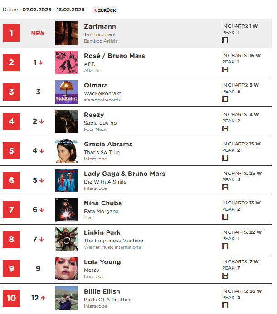Open video icon for Fata Morgana
This screenshot has width=277, height=314.
[x=225, y=217]
